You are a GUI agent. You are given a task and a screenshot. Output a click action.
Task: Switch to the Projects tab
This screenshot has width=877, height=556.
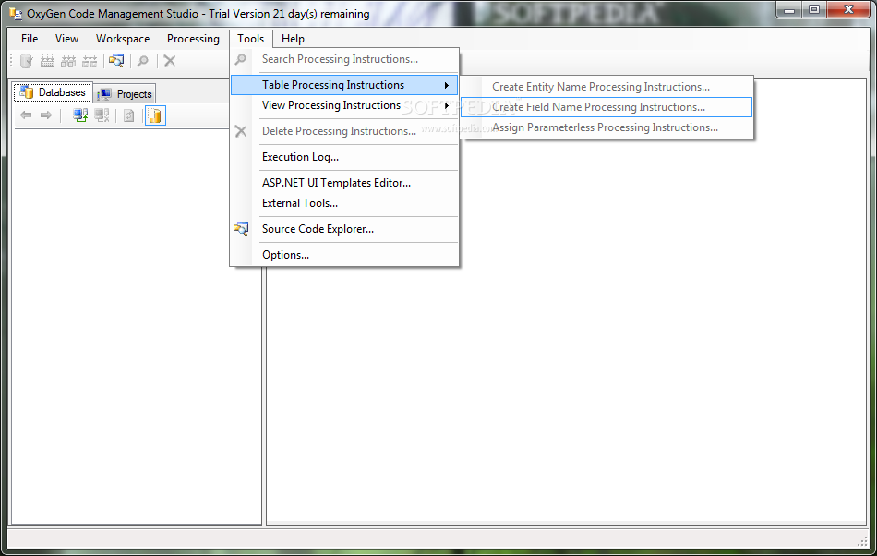pos(125,93)
